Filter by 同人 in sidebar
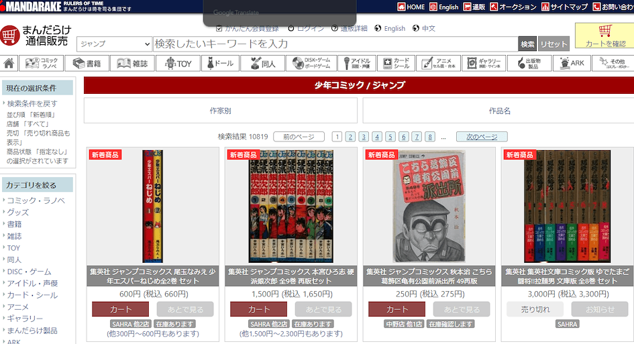 click(x=14, y=260)
